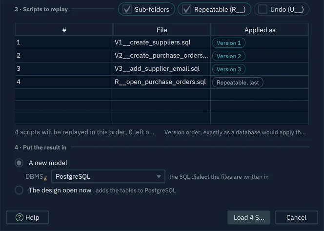Select the V2__create_purchase_orders... file cell
The width and height of the screenshot is (324, 231).
[x=162, y=56]
